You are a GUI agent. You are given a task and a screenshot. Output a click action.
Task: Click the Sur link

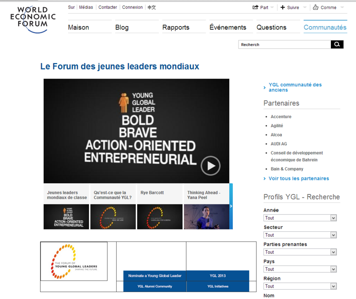click(x=71, y=7)
